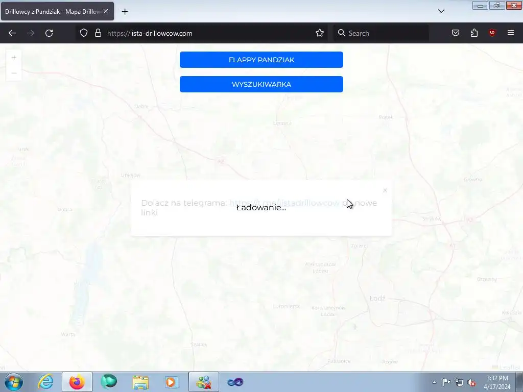Switch to Firefox in the taskbar

point(77,382)
